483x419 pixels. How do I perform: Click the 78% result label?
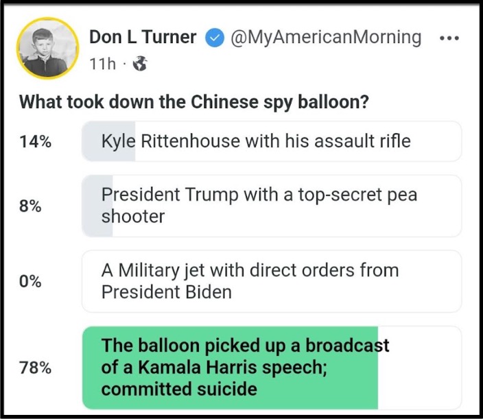35,368
